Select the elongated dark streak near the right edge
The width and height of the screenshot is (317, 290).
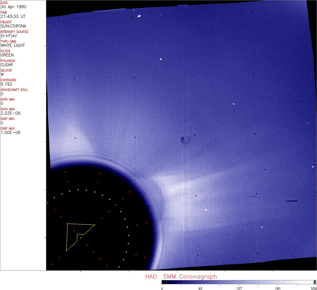(x=291, y=201)
